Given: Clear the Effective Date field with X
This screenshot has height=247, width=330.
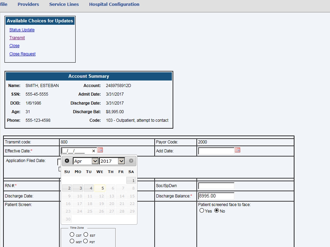Looking at the screenshot, I should click(94, 151).
